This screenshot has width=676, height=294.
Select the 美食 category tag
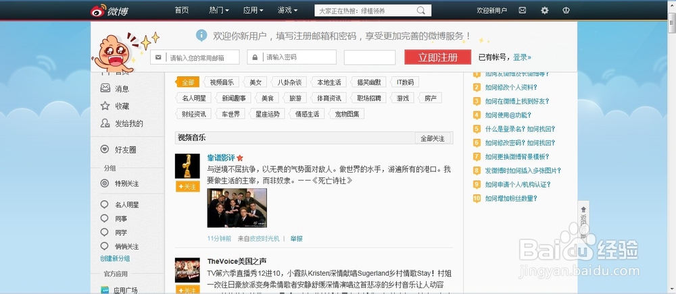point(267,98)
